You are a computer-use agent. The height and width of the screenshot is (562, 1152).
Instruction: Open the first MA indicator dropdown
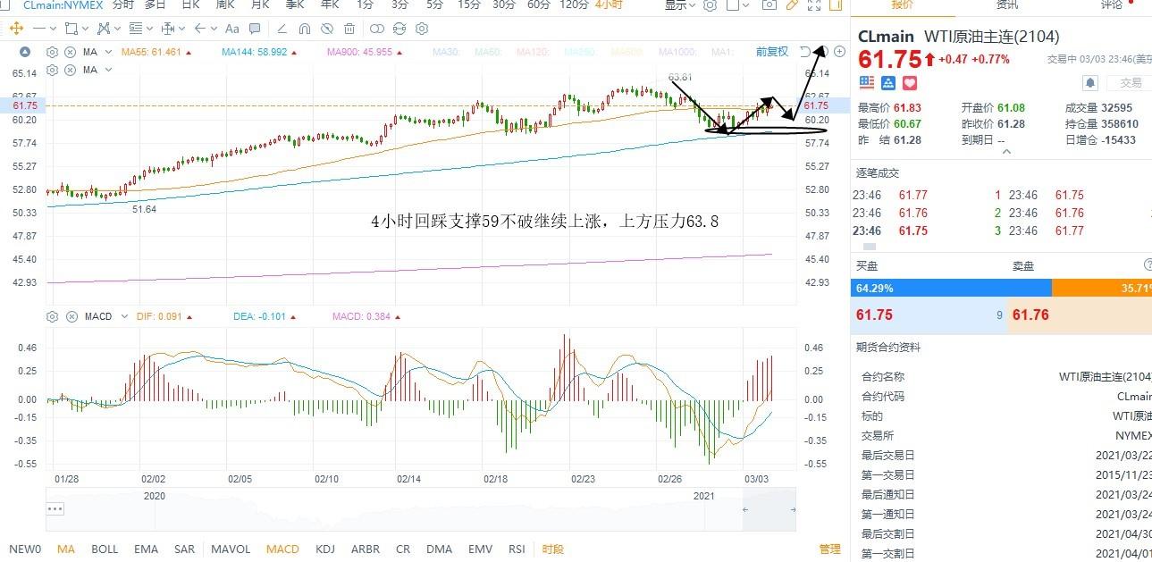pos(108,52)
